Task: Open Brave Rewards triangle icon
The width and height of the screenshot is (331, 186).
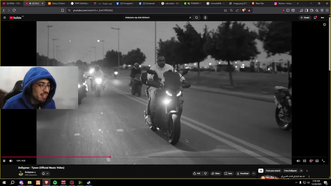Action: [x=249, y=10]
